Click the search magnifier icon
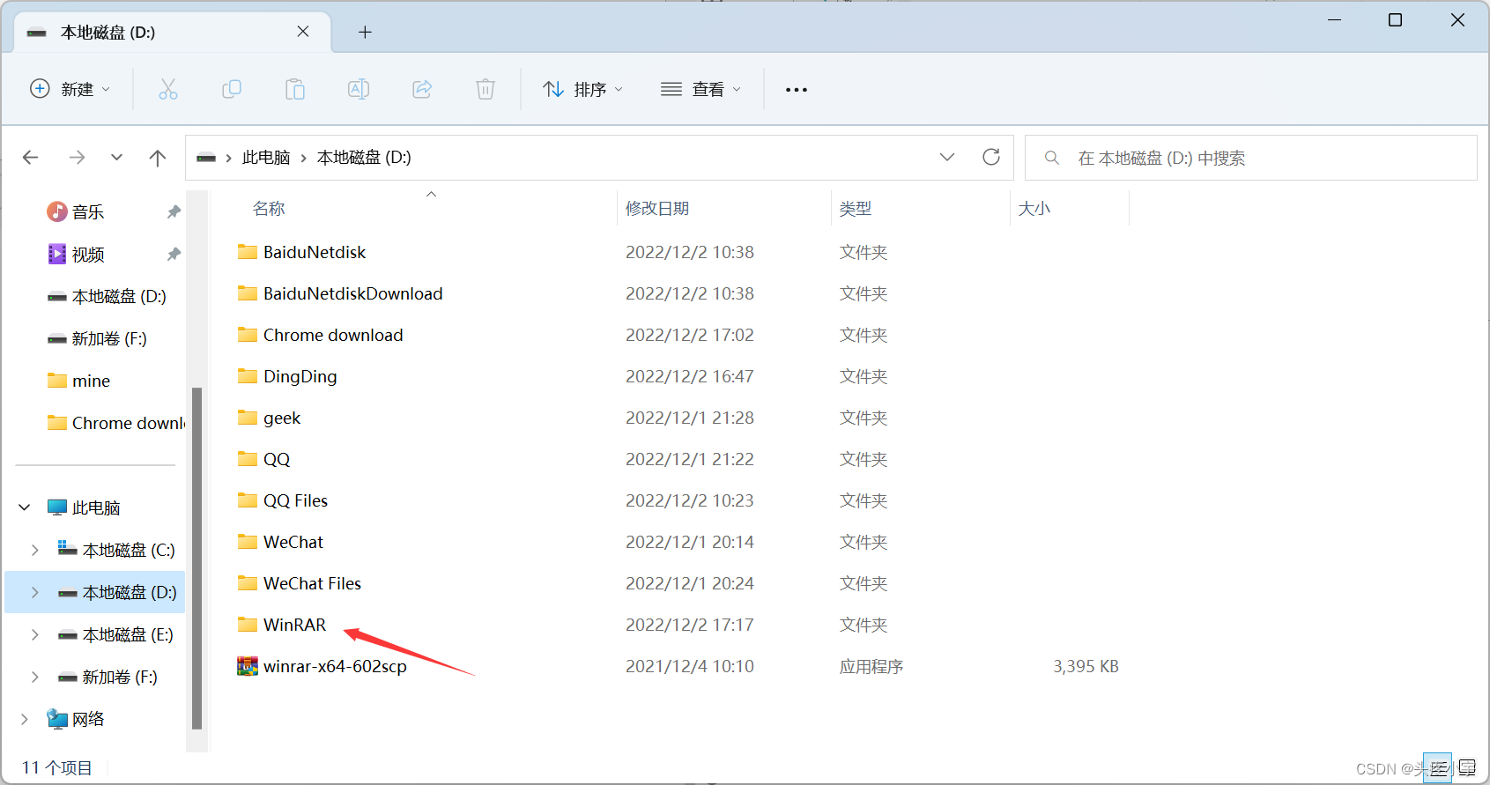 point(1051,158)
